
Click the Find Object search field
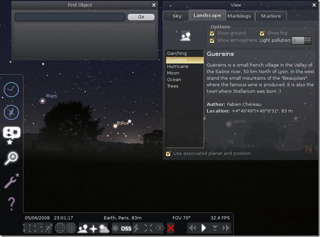click(x=70, y=17)
